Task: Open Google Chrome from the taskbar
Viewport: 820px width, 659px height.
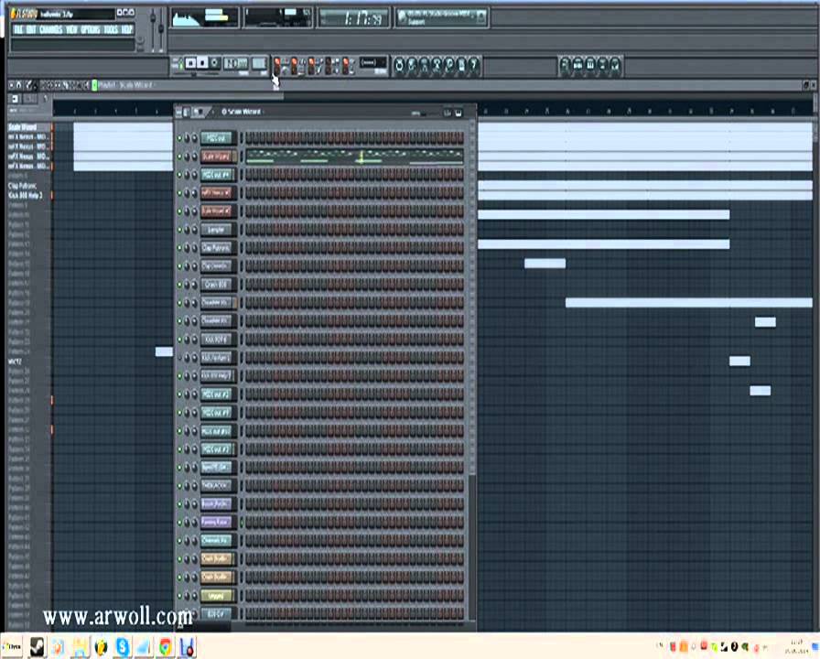Action: [166, 647]
